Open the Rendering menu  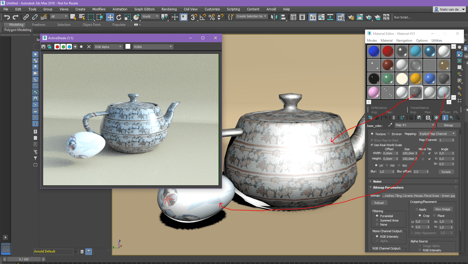click(x=169, y=9)
